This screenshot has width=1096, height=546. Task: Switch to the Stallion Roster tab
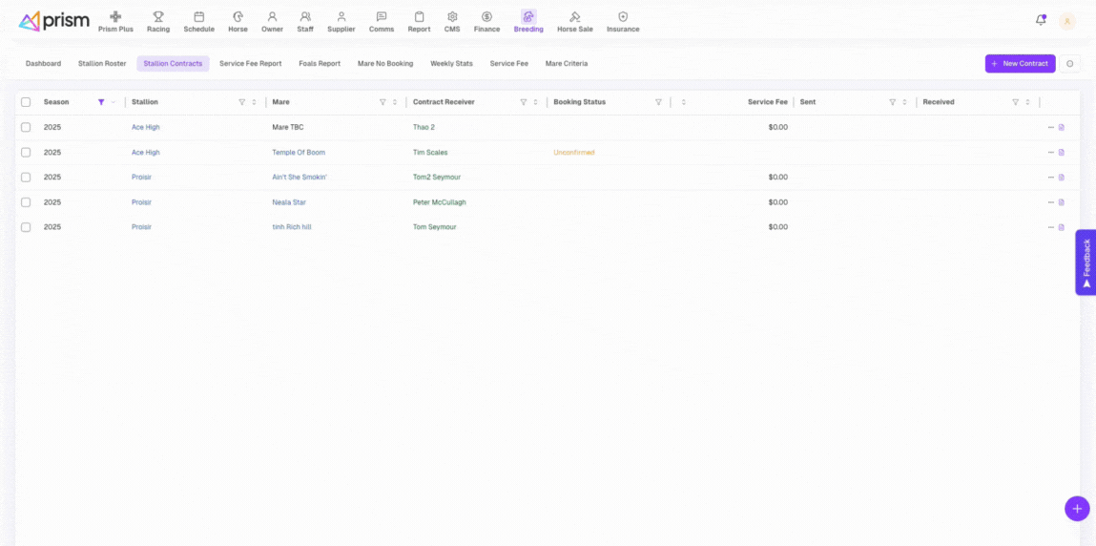(102, 64)
